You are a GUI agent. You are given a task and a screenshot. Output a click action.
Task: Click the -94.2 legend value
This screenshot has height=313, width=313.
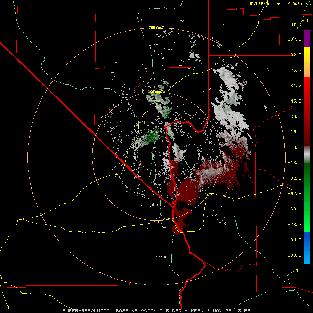pos(295,240)
